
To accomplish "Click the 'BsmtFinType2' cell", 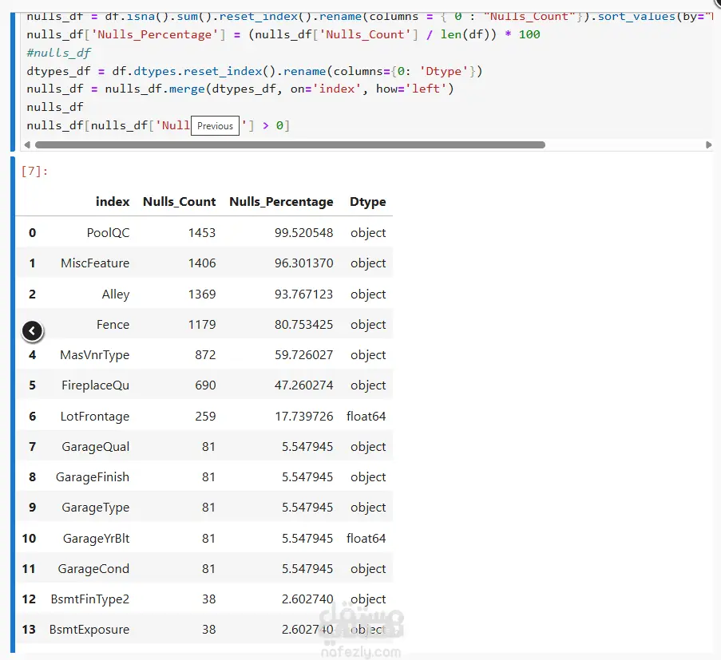I will click(90, 599).
